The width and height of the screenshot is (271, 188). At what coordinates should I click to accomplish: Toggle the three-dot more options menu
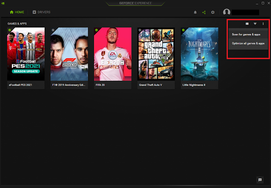(263, 24)
